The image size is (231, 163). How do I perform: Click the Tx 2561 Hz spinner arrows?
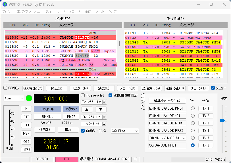pyautogui.click(x=104, y=102)
